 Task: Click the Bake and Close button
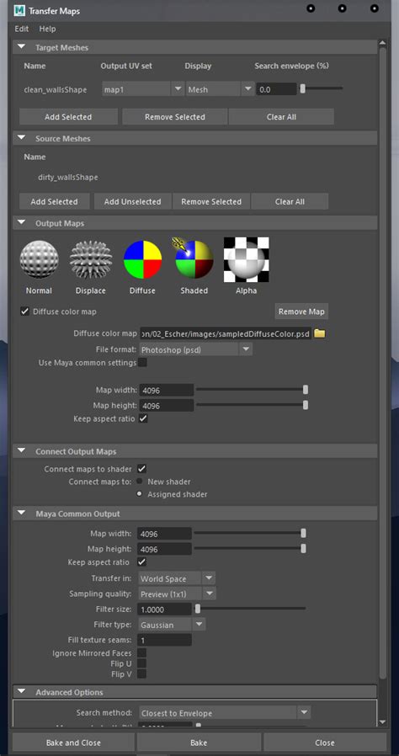tap(74, 743)
